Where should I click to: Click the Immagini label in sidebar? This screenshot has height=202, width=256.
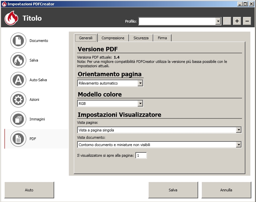tap(37, 119)
